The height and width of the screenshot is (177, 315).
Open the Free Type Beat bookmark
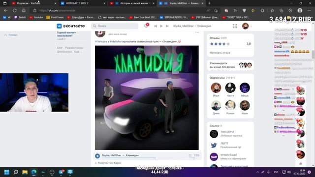[143, 18]
